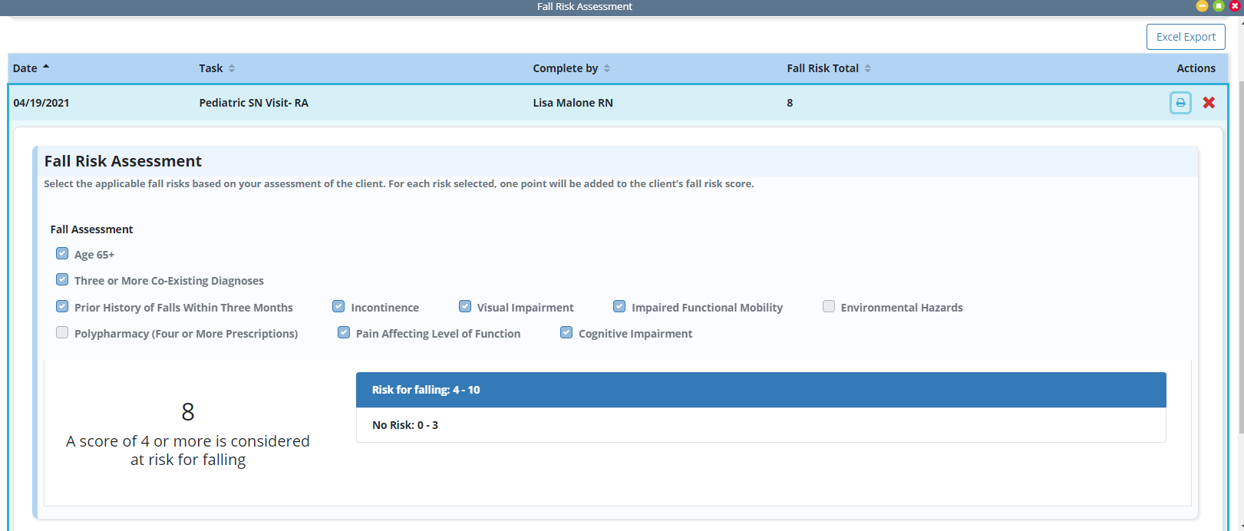The height and width of the screenshot is (531, 1244).
Task: Sort the table by Date column
Action: [x=31, y=68]
